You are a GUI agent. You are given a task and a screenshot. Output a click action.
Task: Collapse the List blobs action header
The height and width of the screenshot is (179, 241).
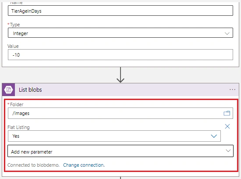point(120,89)
